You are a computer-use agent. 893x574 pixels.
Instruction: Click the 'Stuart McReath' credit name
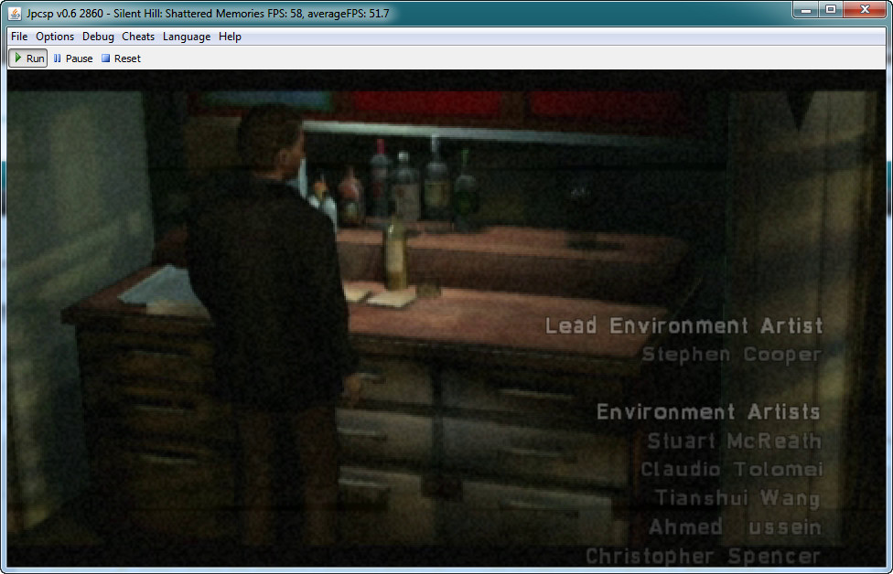pos(735,441)
